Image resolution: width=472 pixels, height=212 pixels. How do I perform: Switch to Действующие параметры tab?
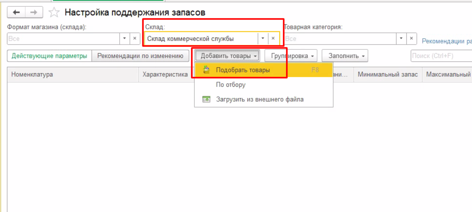[49, 56]
